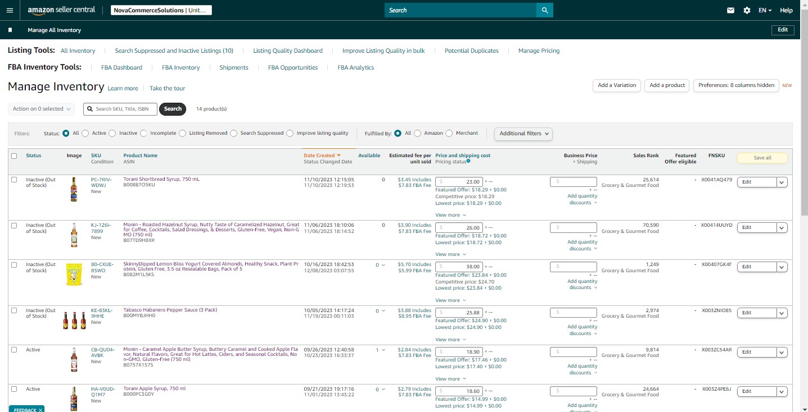This screenshot has height=412, width=808.
Task: Select Fulfilled By Merchant radio button
Action: 449,134
